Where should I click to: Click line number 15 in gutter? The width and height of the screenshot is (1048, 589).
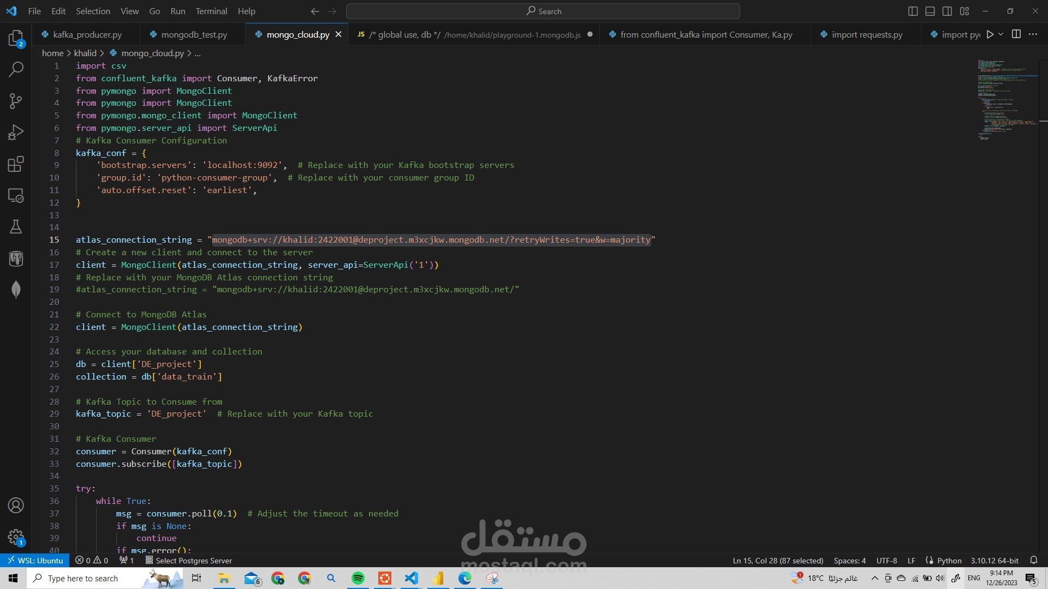(54, 239)
